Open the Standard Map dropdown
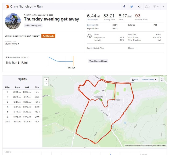This screenshot has width=172, height=155. [x=149, y=80]
